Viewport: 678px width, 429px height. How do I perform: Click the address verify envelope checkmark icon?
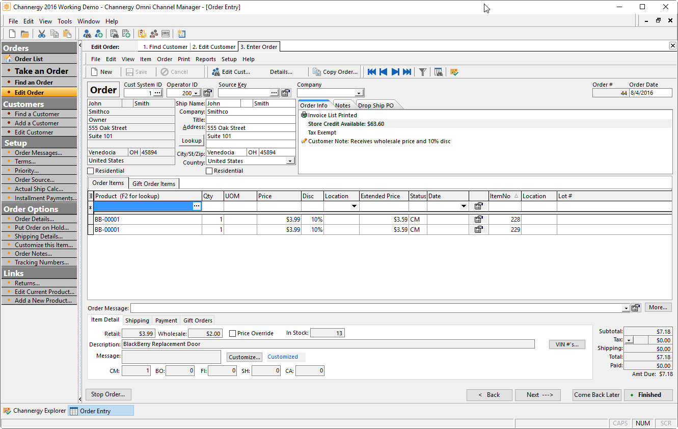454,72
